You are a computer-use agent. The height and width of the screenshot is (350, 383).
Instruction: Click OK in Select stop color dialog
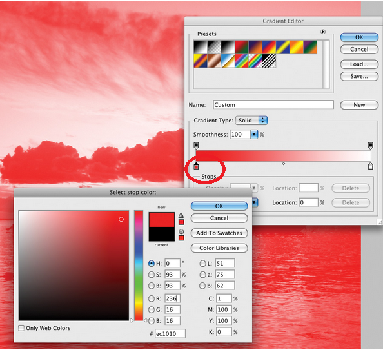(x=219, y=206)
